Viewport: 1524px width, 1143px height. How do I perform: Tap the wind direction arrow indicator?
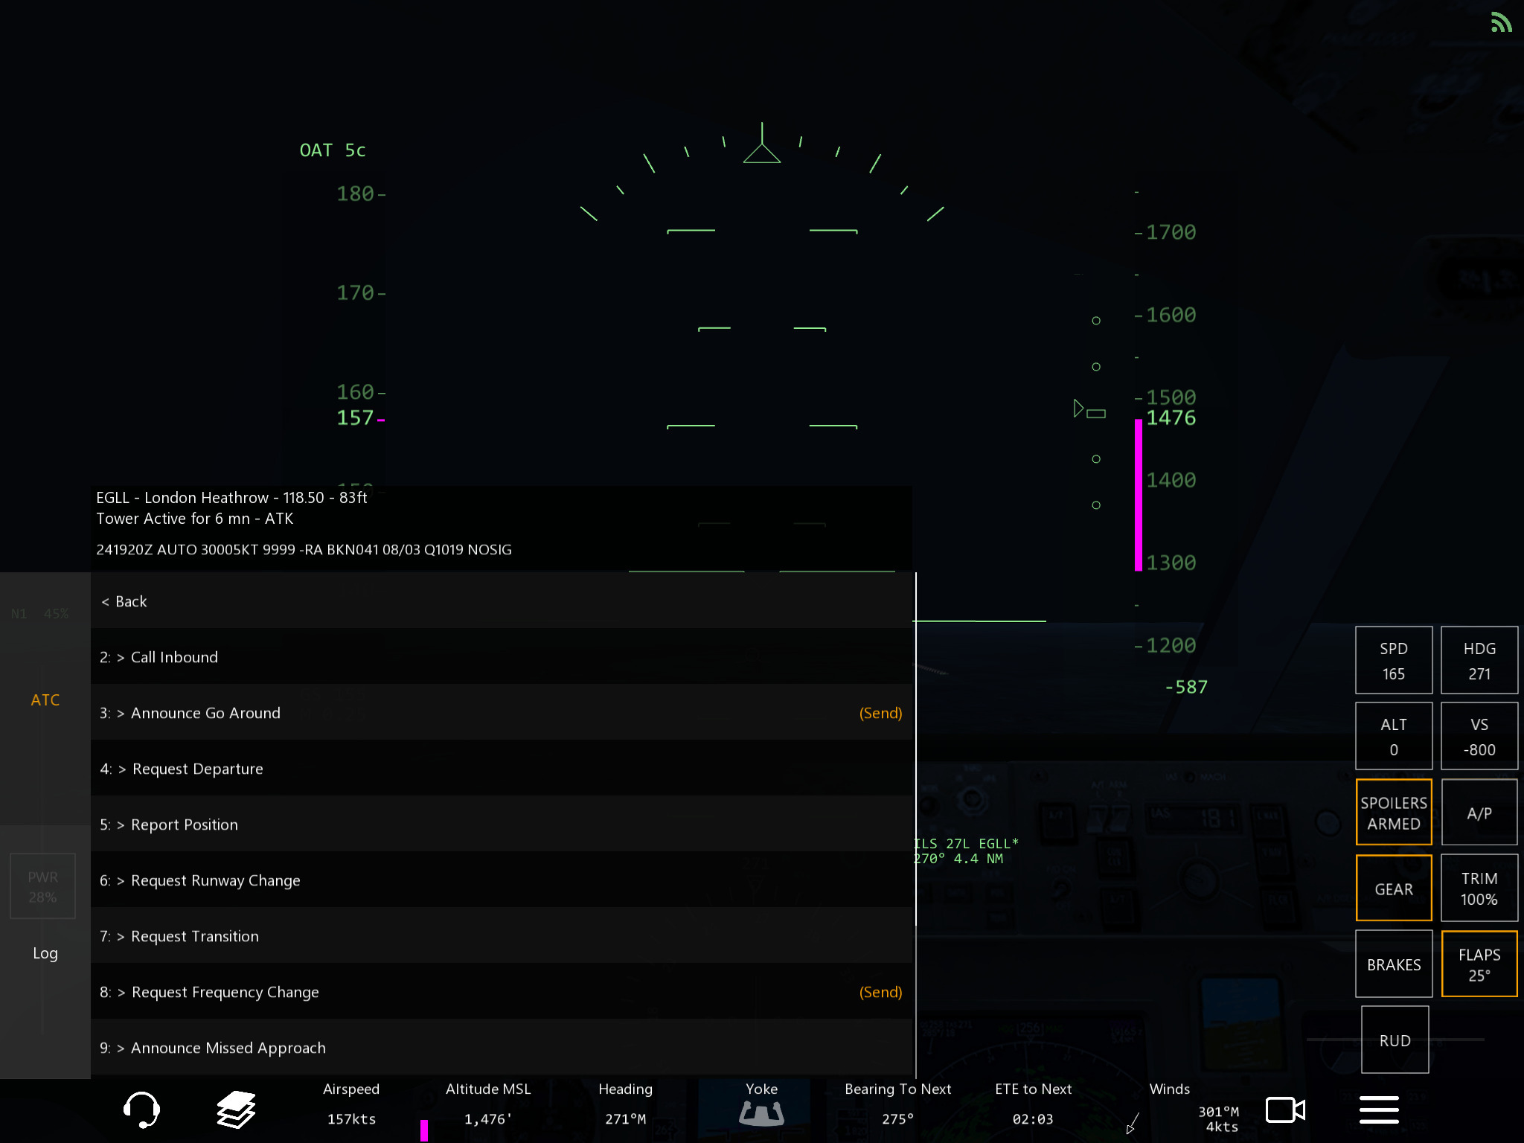coord(1133,1123)
